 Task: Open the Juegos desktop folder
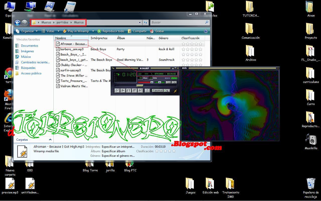(x=190, y=186)
